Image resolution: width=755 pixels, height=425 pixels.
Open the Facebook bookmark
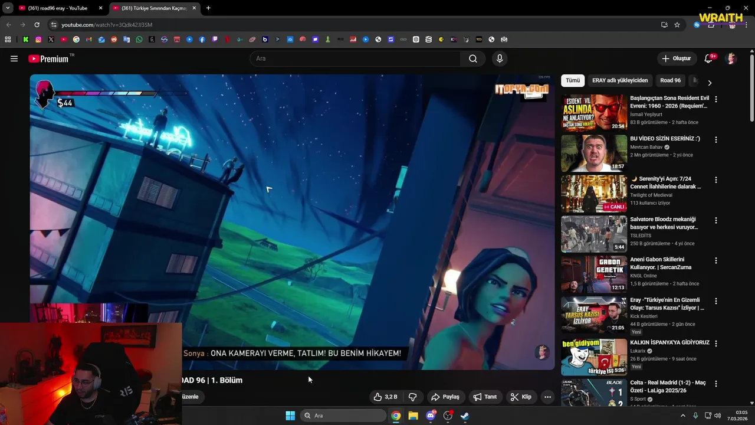coord(202,40)
